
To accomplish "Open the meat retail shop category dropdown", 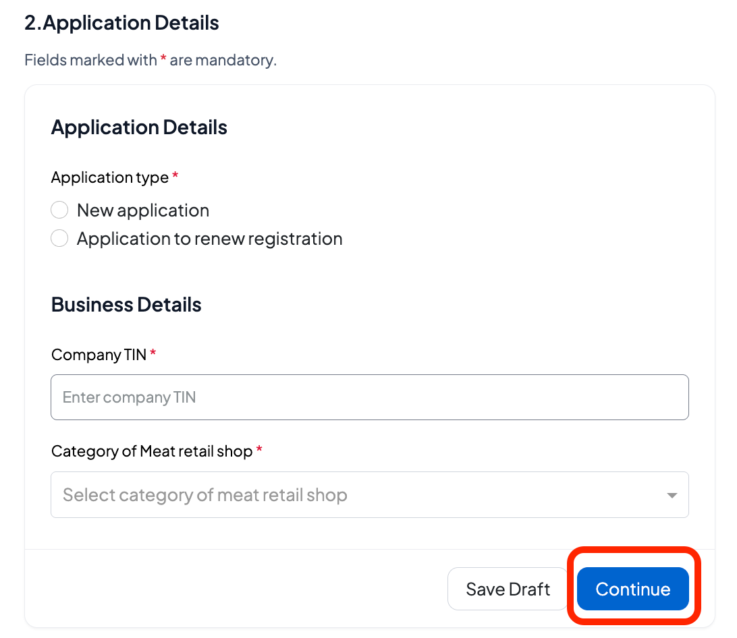I will (x=369, y=495).
